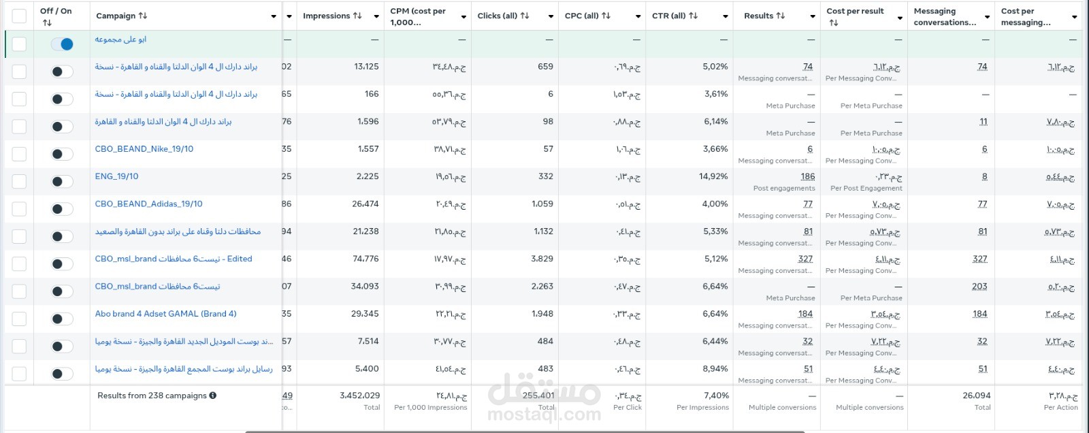Open campaign CBO_BEAND_Nike_19/10

[144, 149]
